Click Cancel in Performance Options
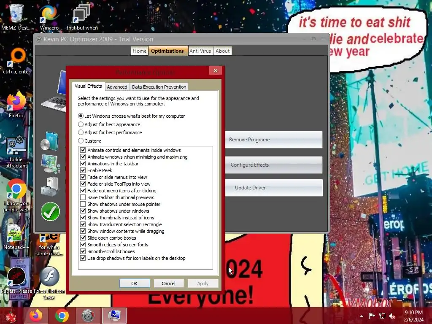This screenshot has width=432, height=324. (168, 283)
